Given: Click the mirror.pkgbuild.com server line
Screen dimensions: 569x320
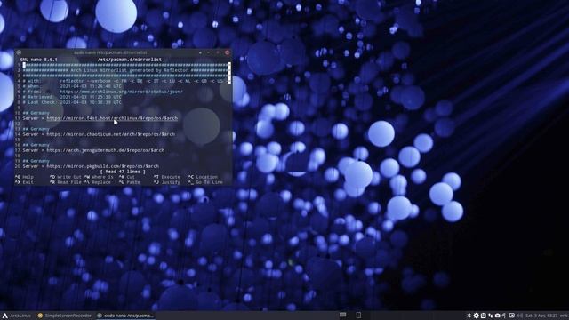Looking at the screenshot, I should tap(91, 166).
